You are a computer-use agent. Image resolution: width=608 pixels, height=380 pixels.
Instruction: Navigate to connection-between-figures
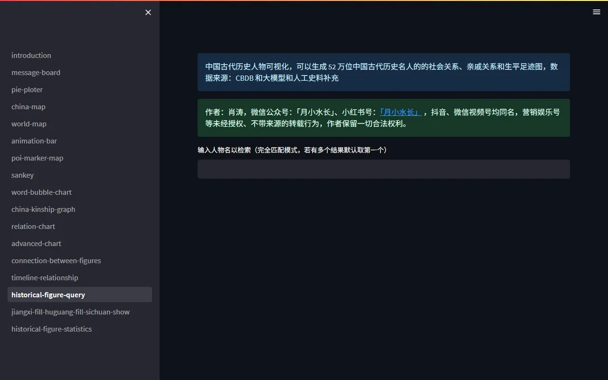(x=56, y=260)
